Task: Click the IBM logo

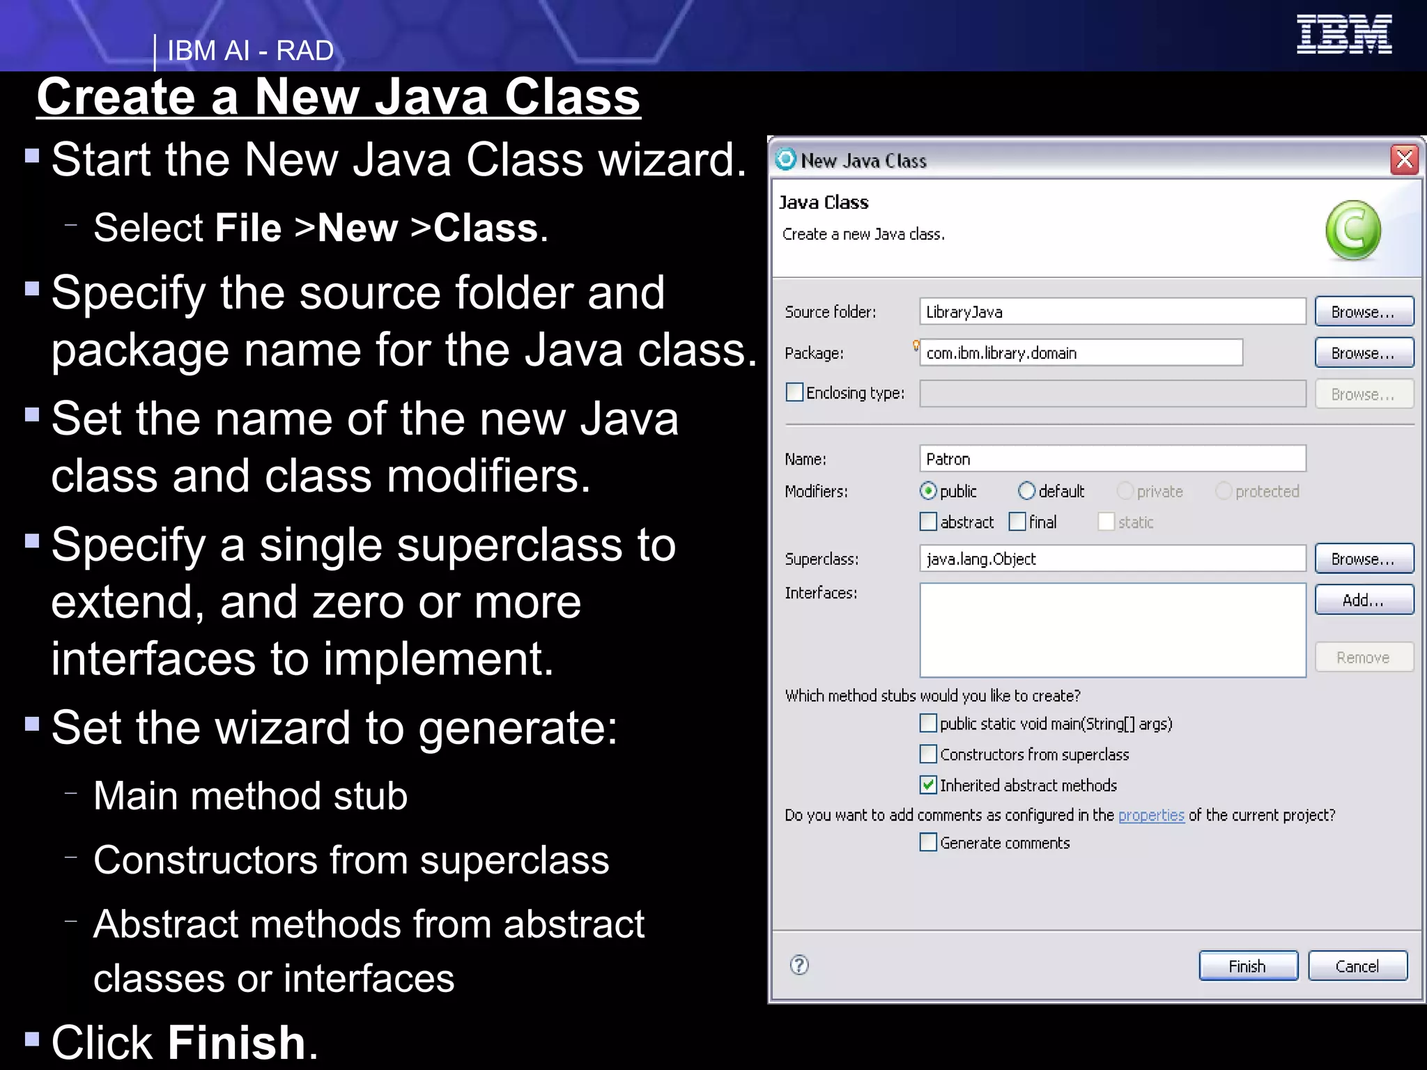Action: pos(1344,34)
